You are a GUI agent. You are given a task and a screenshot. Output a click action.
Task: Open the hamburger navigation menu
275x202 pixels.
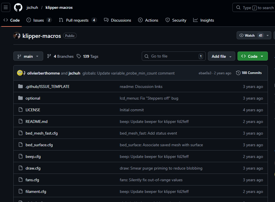(6, 7)
